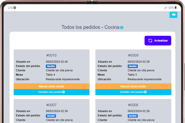Image resolution: width=185 pixels, height=123 pixels.
Task: Click the date 08/02/2024 02:38
Action: (57, 111)
